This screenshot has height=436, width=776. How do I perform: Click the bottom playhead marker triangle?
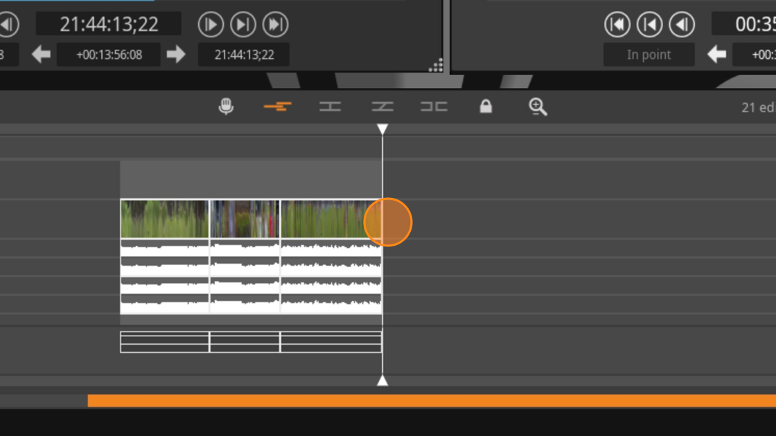[x=382, y=380]
